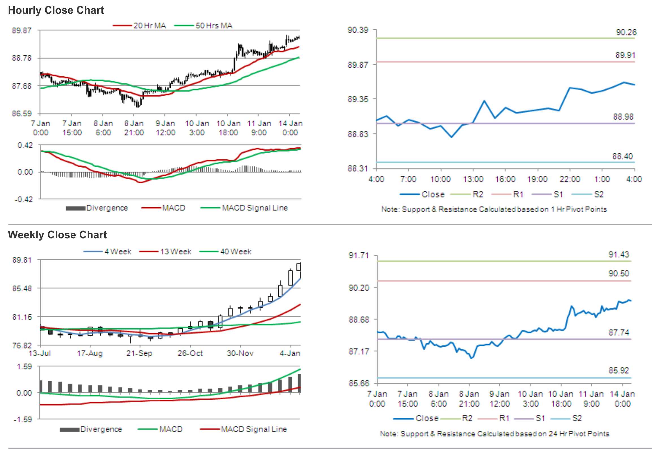This screenshot has height=449, width=652.
Task: Click the red 20 Hr MA legend line
Action: point(122,26)
